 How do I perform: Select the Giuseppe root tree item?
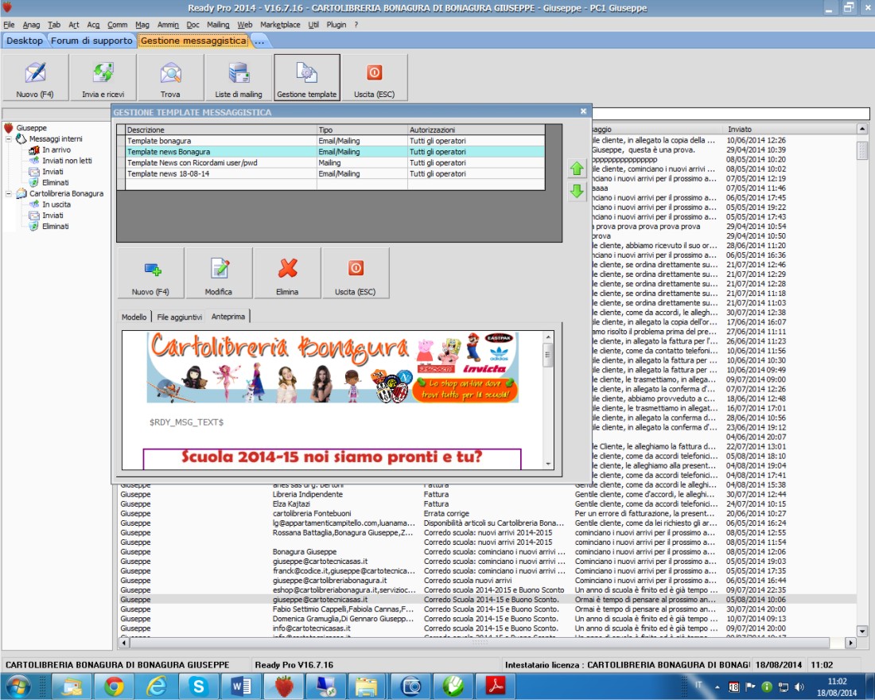(31, 128)
